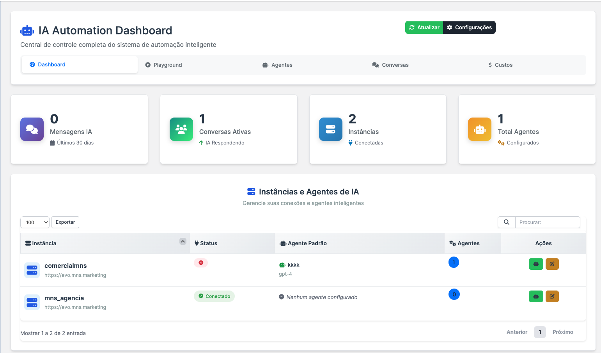Select the green Conversas Ativas users icon

pyautogui.click(x=181, y=129)
